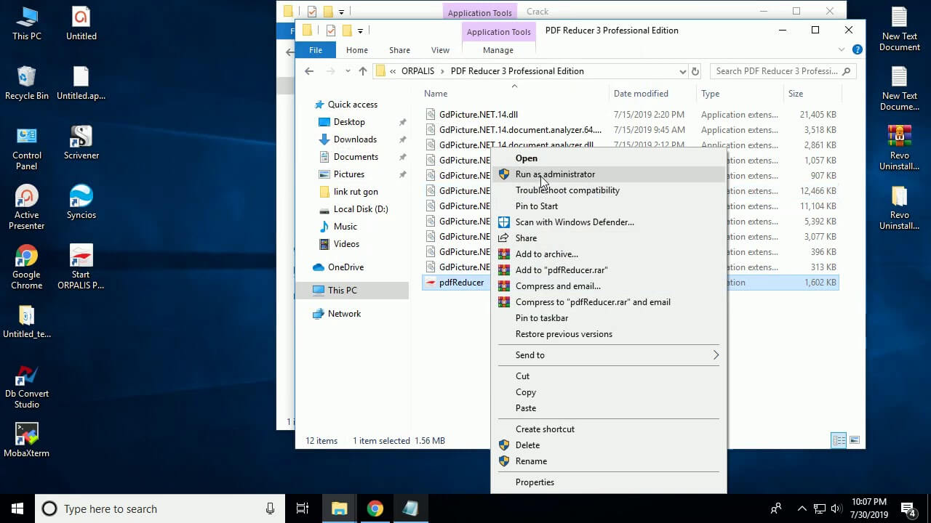Image resolution: width=931 pixels, height=523 pixels.
Task: Open the Active Presenter desktop icon
Action: [27, 207]
